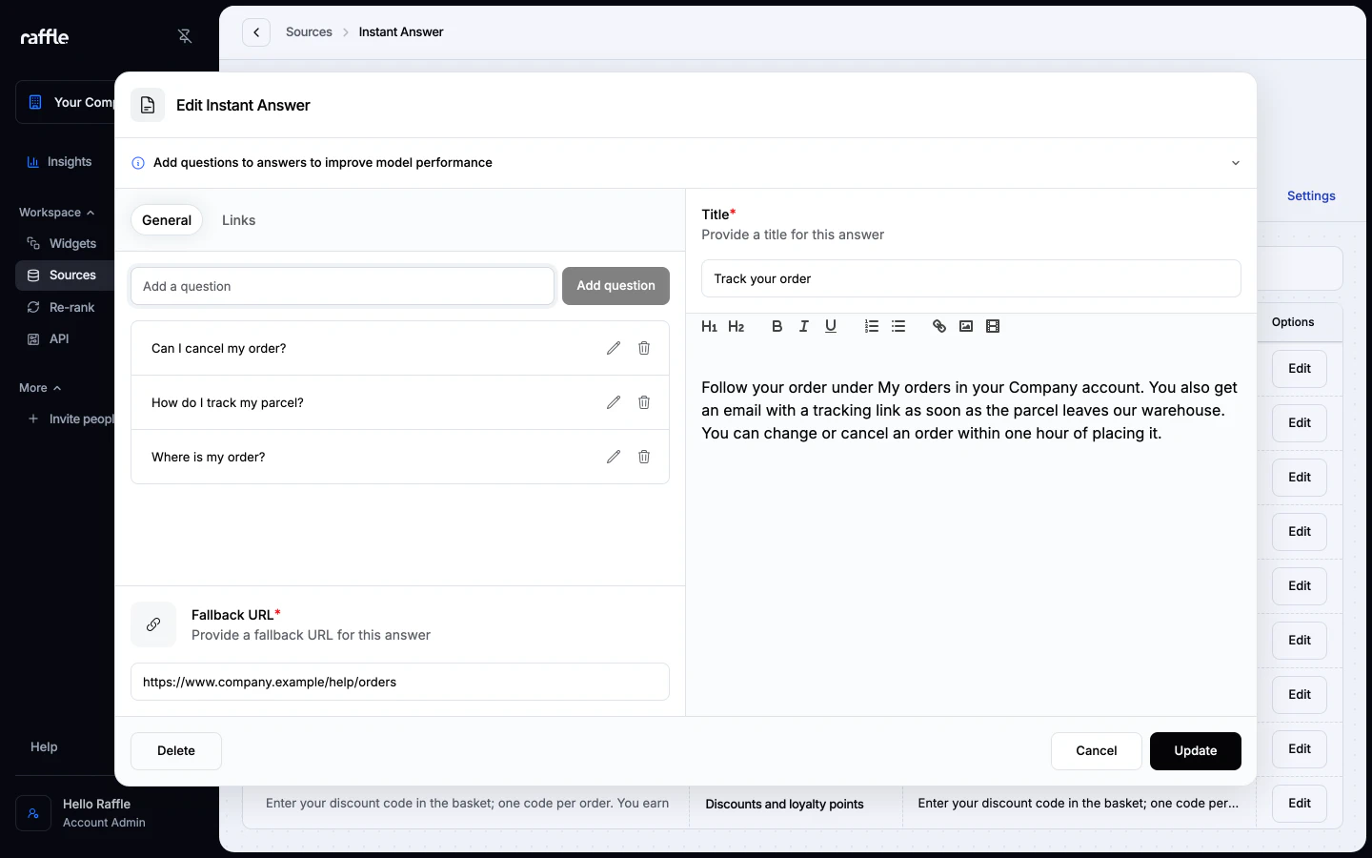Open Help in the sidebar

(x=44, y=746)
